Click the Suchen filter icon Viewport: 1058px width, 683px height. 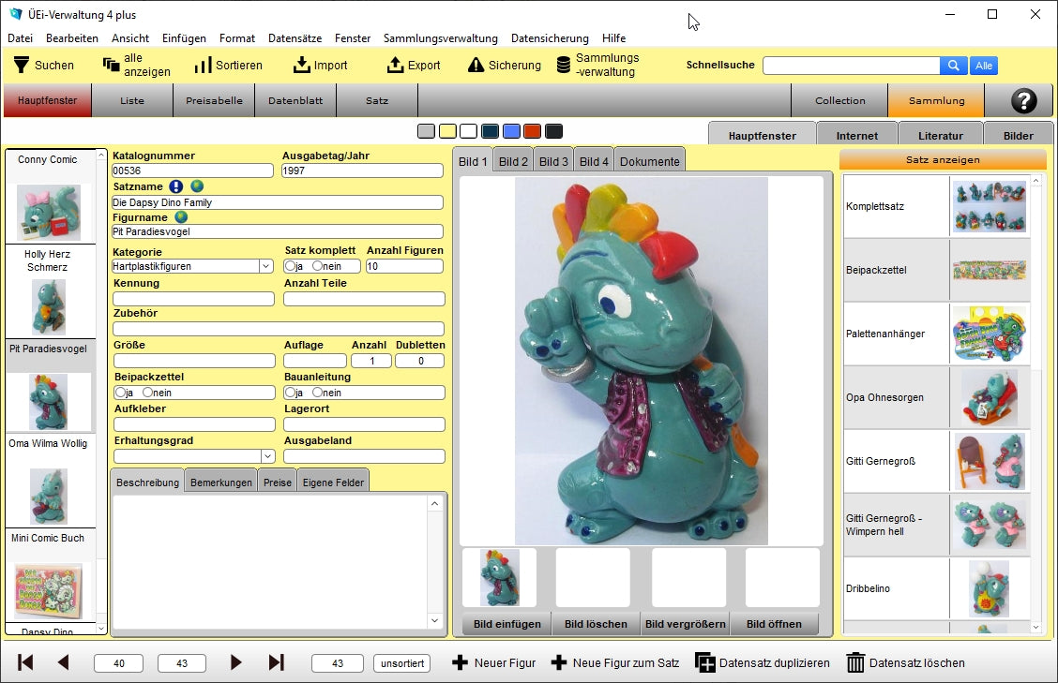click(x=21, y=65)
